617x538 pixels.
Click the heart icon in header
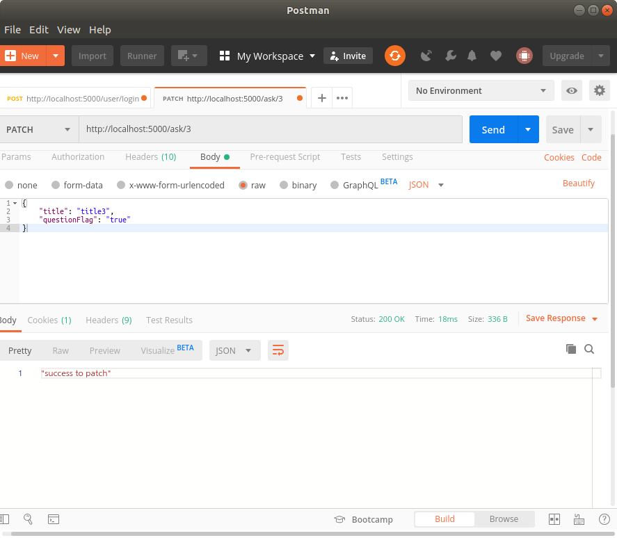tap(496, 56)
